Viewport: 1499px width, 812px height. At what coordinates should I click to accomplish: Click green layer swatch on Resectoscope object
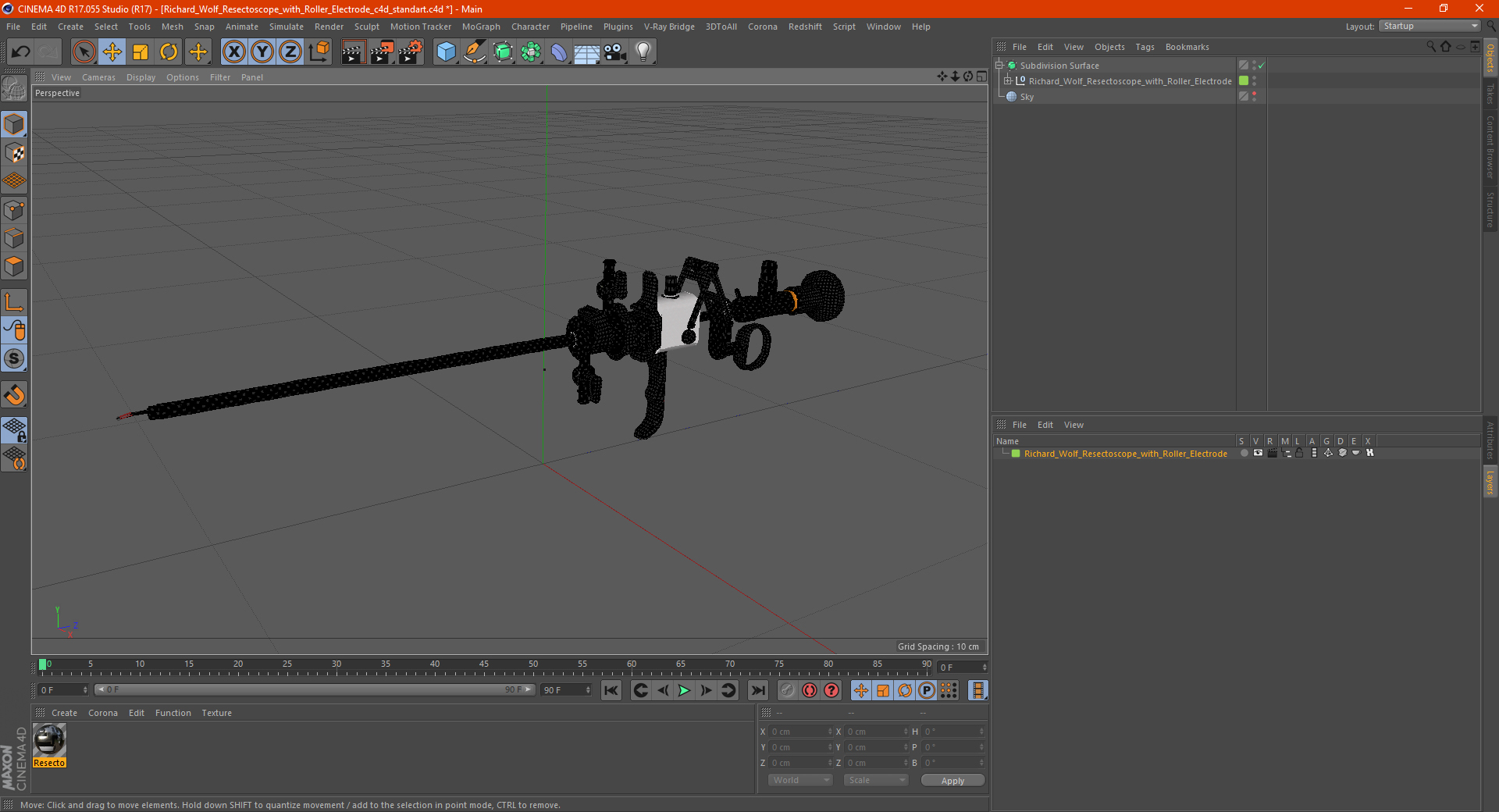[1244, 80]
